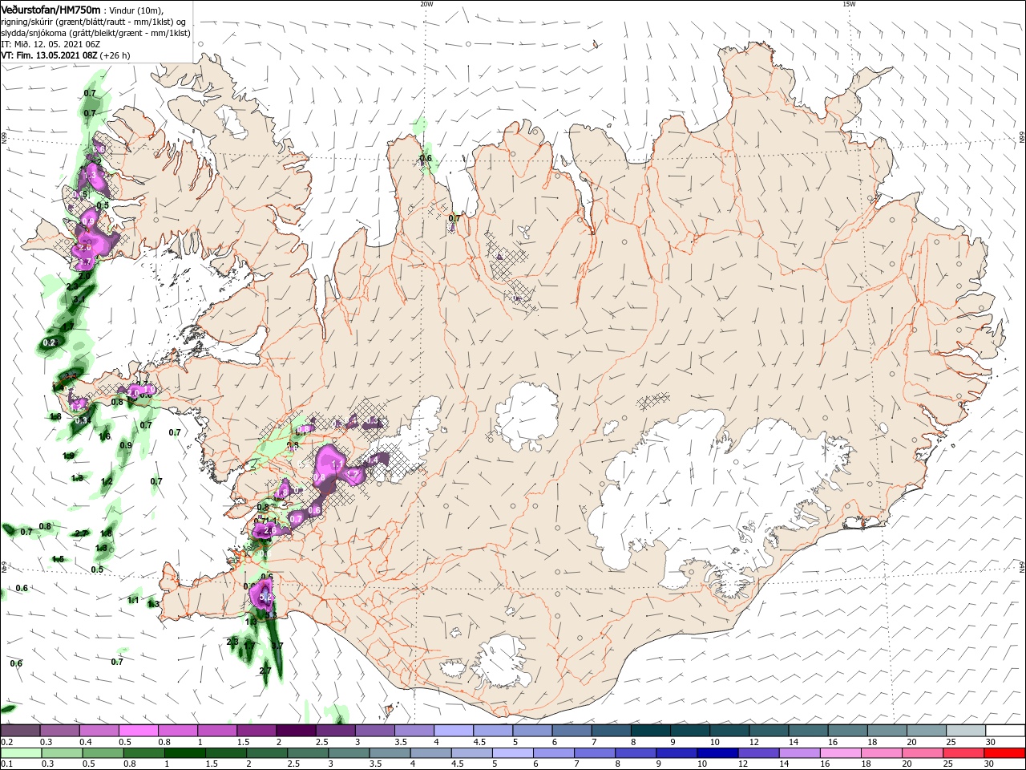Pick the pale grey 25 swatch on upper scale
This screenshot has height=770, width=1026.
(x=967, y=731)
